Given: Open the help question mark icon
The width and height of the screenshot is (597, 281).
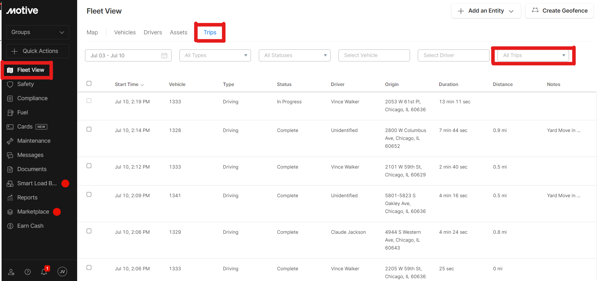Looking at the screenshot, I should 28,272.
